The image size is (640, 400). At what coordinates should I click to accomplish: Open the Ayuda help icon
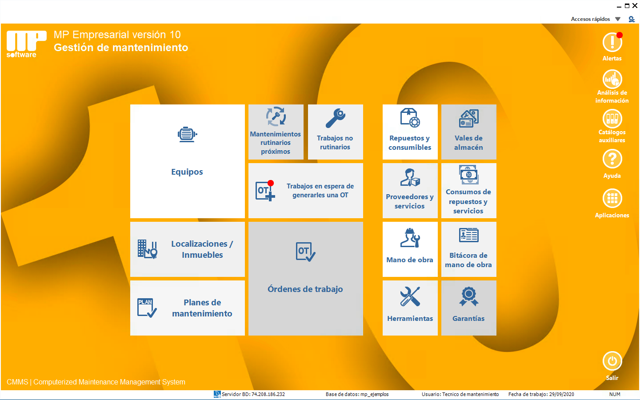(x=612, y=159)
